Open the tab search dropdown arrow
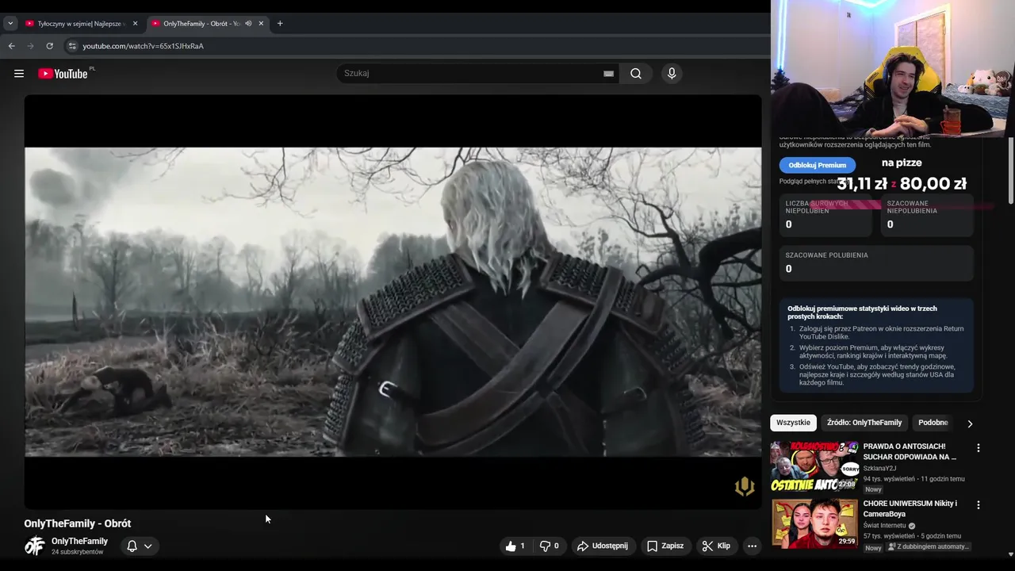This screenshot has width=1015, height=571. point(10,24)
